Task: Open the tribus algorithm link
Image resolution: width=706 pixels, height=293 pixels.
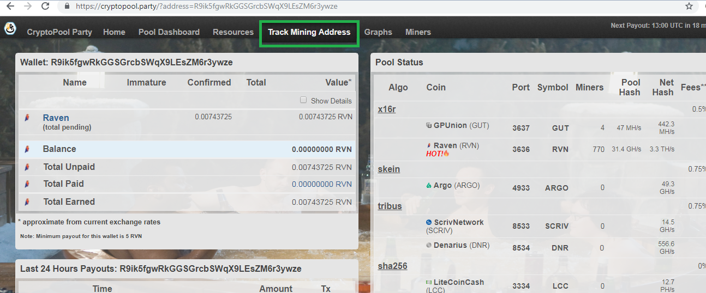Action: [x=390, y=206]
